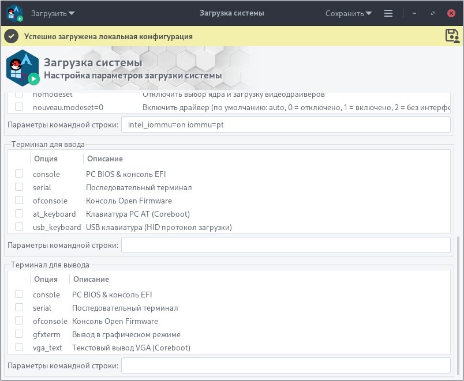Screen dimensions: 464x381
Task: Select the intel_iommu command line field
Action: (286, 124)
